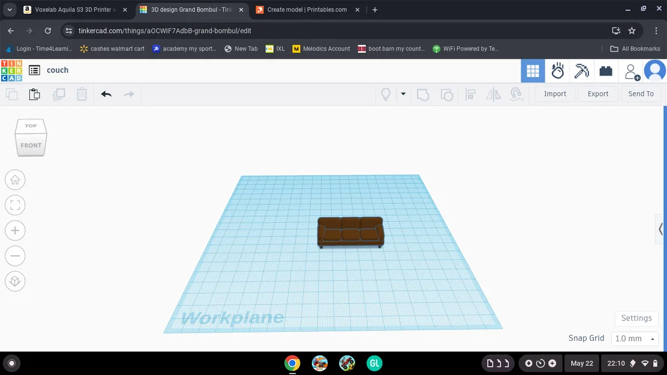The height and width of the screenshot is (375, 667).
Task: Open the design list menu icon
Action: 34,70
